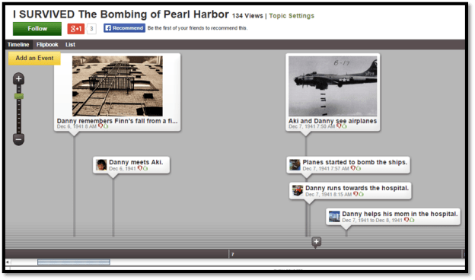Image resolution: width=475 pixels, height=280 pixels.
Task: Click the 'Dec 7, 1941 7:50 AM' date text
Action: pyautogui.click(x=312, y=126)
